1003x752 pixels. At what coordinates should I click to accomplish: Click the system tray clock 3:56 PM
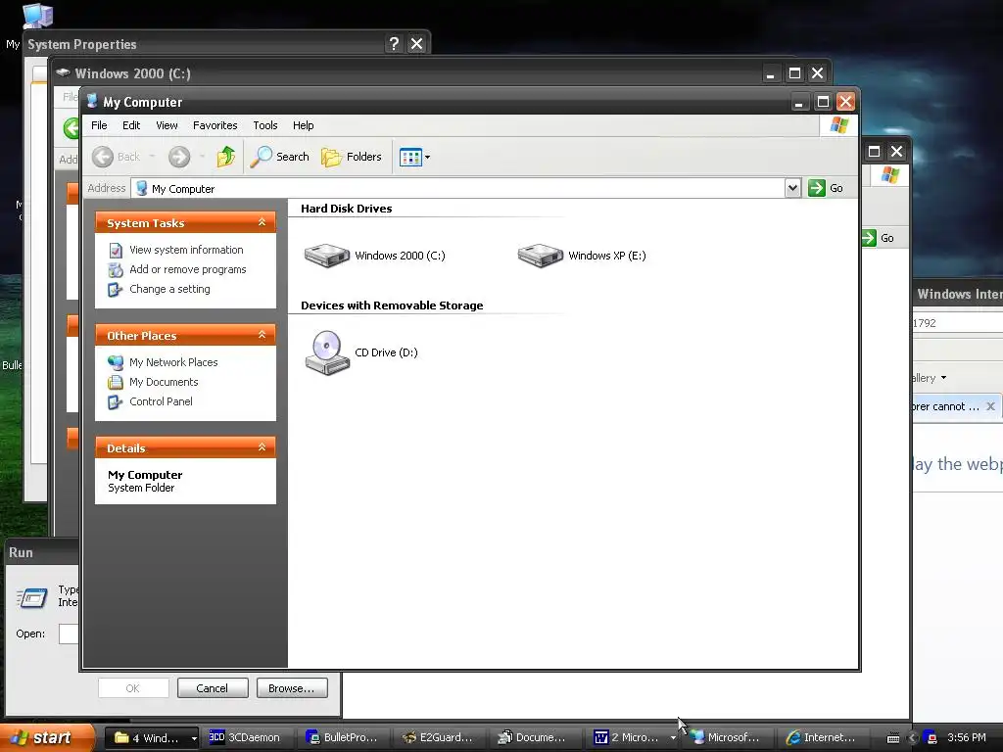click(967, 737)
